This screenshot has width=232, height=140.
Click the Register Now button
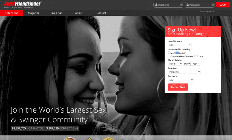(178, 87)
